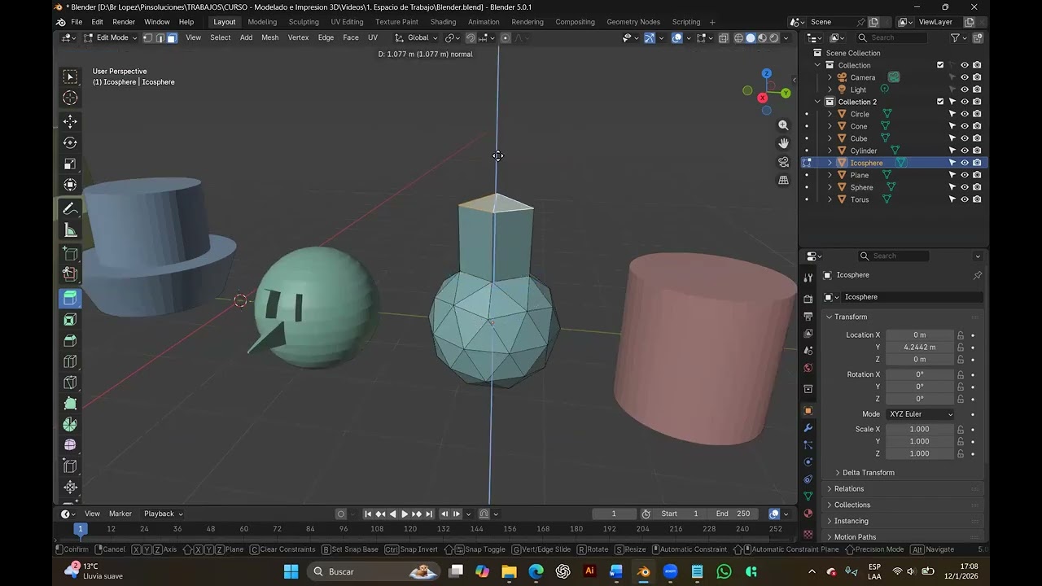Viewport: 1042px width, 586px height.
Task: Click the End frame 250 field
Action: (733, 514)
